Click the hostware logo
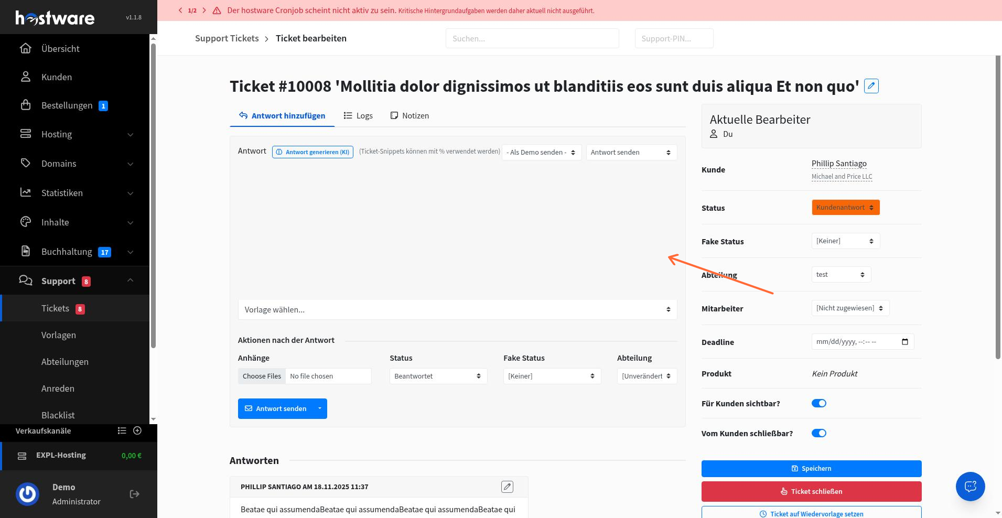The image size is (1002, 518). (x=55, y=18)
